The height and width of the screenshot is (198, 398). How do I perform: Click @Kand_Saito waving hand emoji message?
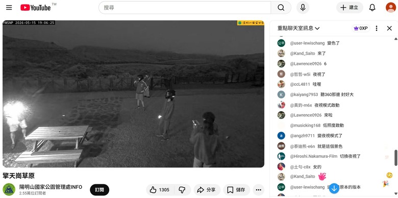[322, 177]
